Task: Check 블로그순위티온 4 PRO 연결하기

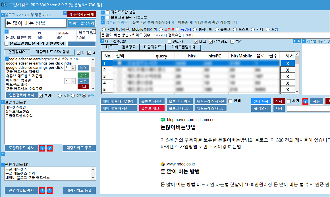Action: point(7,43)
